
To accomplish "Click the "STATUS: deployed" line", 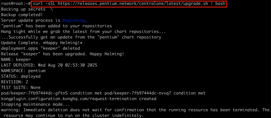I will pos(21,76).
